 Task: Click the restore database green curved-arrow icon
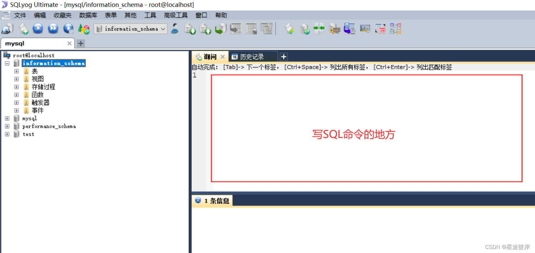tap(221, 29)
